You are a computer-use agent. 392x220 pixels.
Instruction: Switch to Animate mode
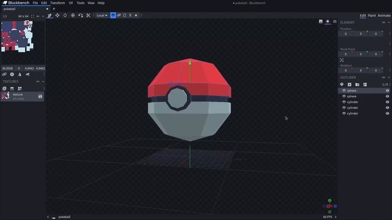click(x=384, y=15)
